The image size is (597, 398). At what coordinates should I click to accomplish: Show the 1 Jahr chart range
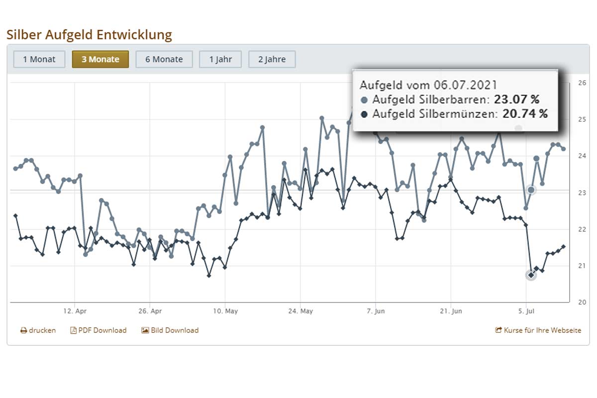pos(220,59)
